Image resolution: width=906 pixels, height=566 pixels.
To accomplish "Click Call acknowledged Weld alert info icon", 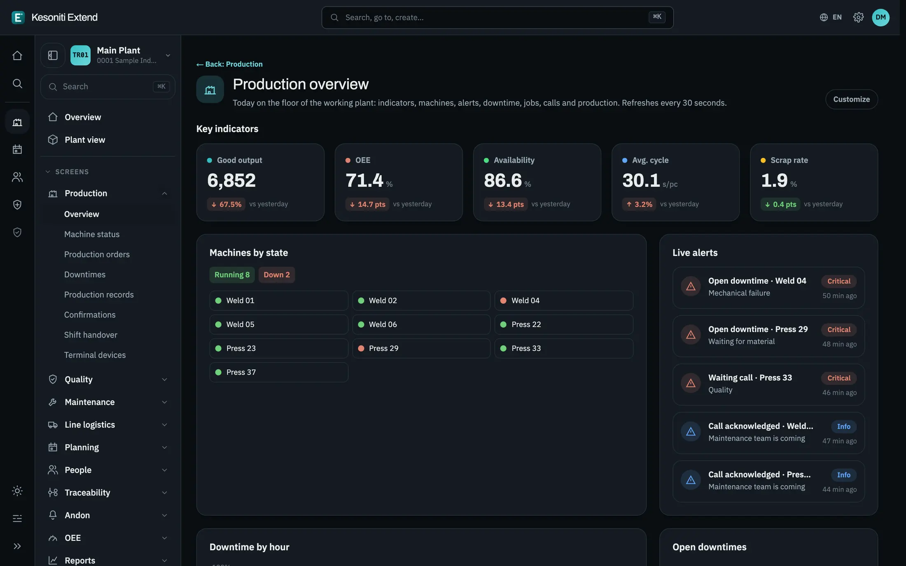I will (691, 431).
